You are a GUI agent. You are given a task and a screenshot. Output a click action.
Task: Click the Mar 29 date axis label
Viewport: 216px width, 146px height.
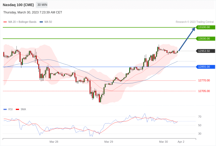click(x=109, y=142)
